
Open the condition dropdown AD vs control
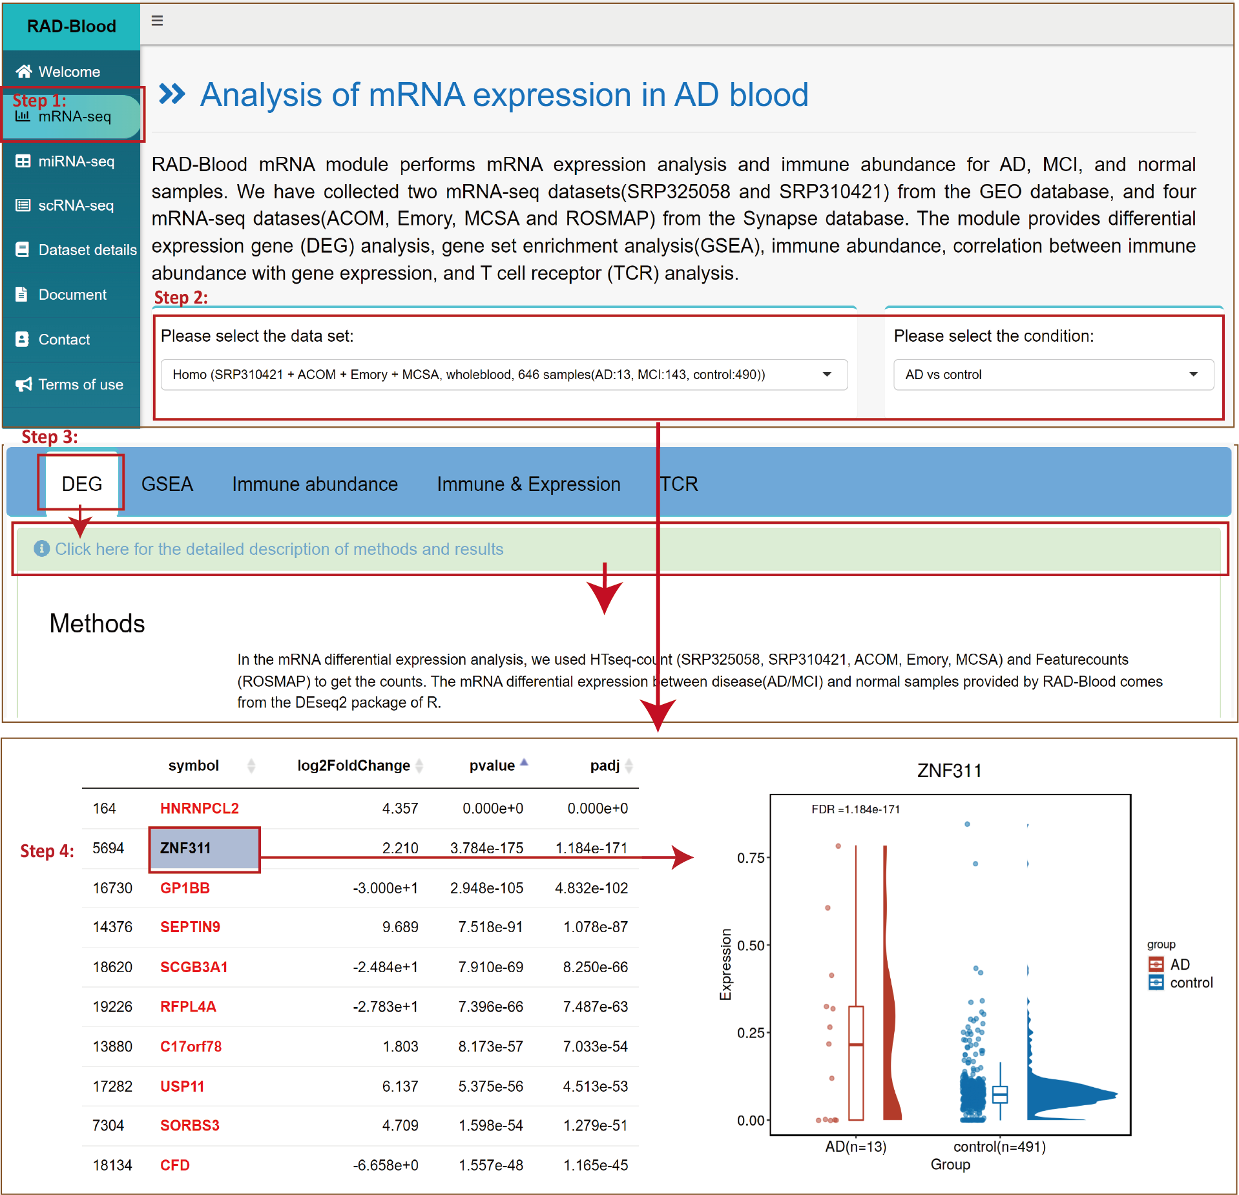1053,375
